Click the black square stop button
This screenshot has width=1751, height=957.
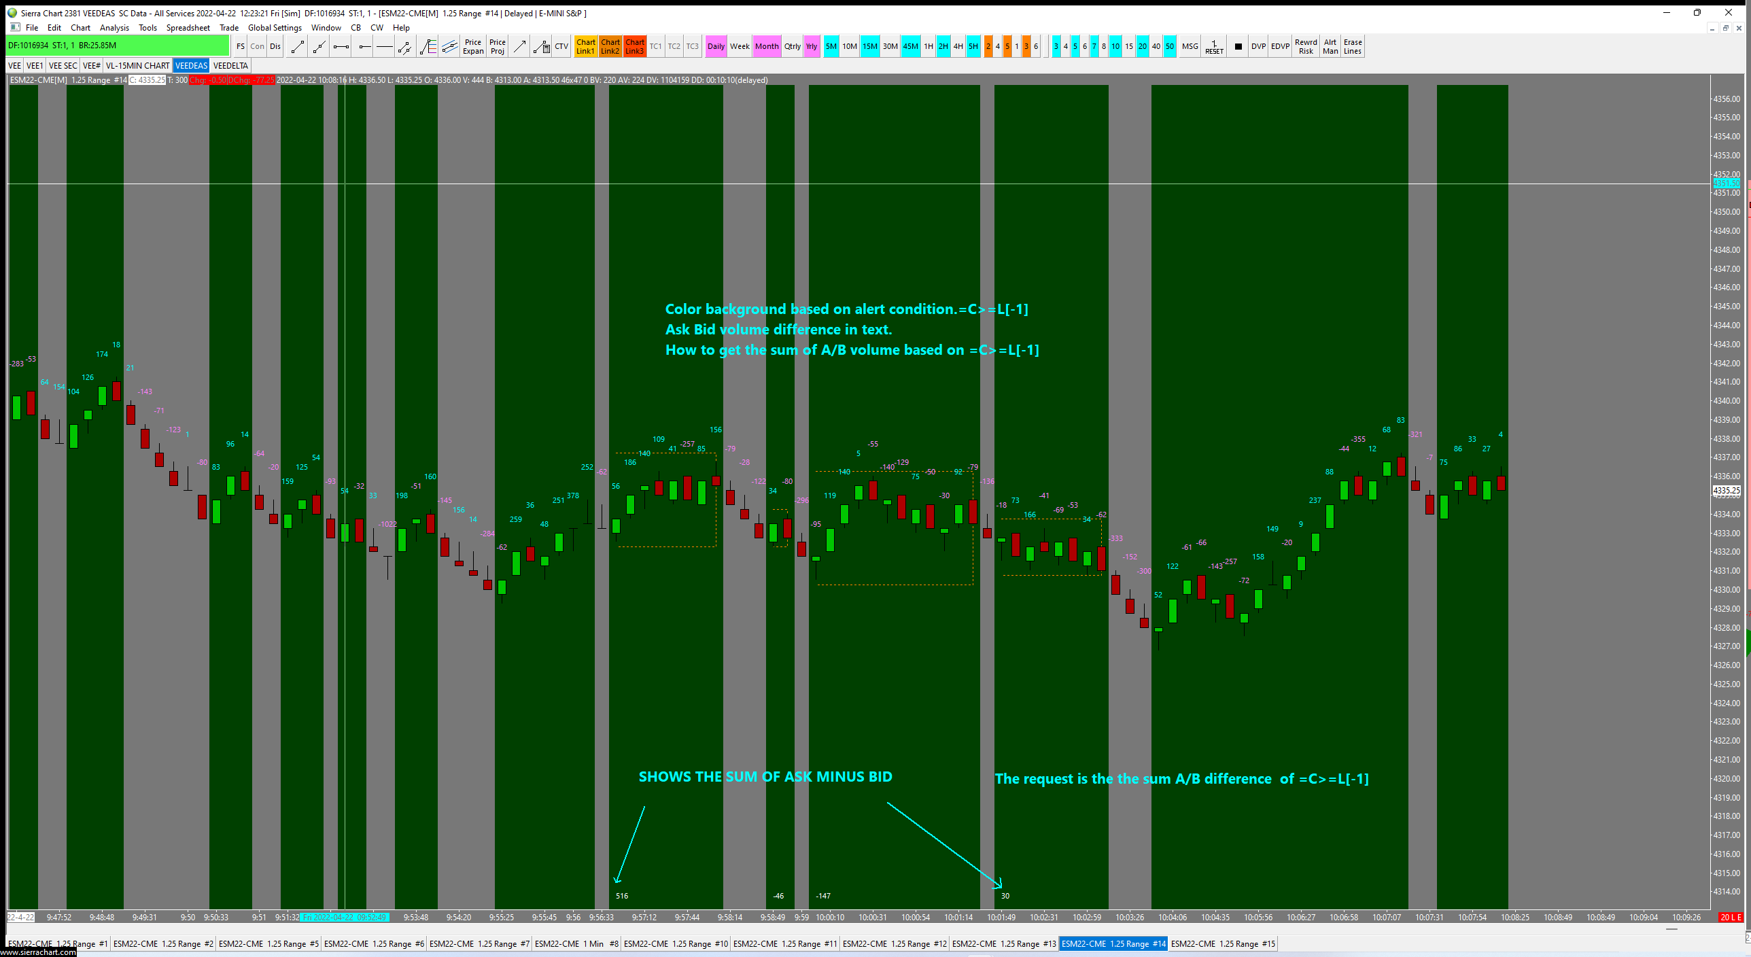[1238, 46]
